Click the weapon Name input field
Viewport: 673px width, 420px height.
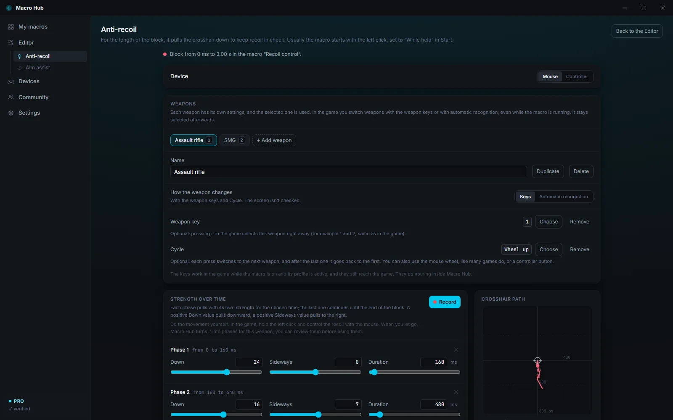click(x=348, y=172)
